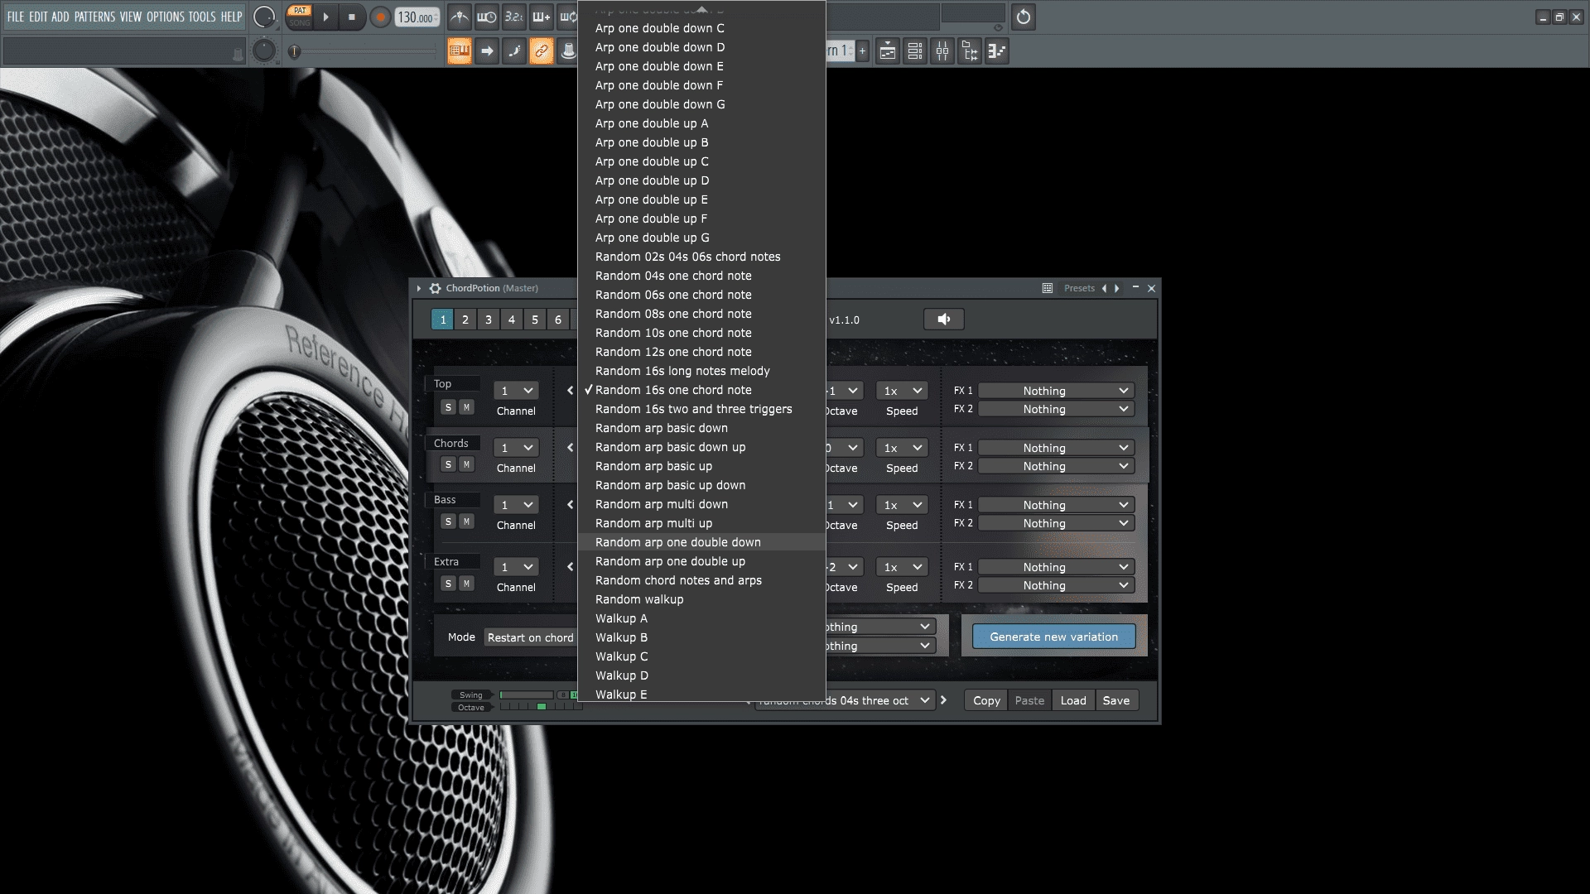Click the Load button
1590x894 pixels.
click(1073, 700)
